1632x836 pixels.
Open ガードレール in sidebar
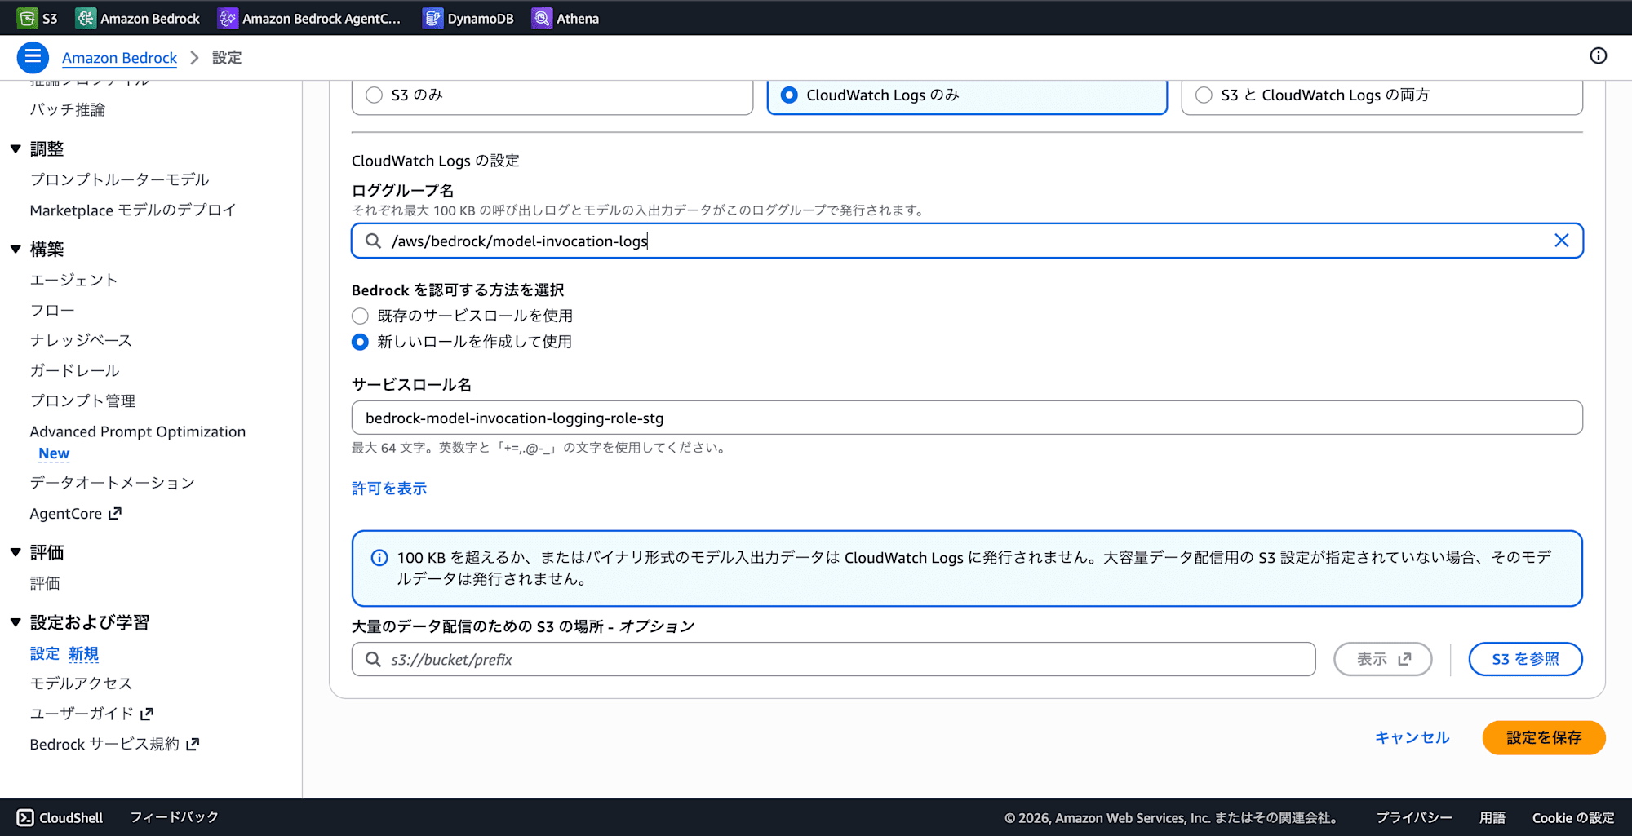click(74, 370)
